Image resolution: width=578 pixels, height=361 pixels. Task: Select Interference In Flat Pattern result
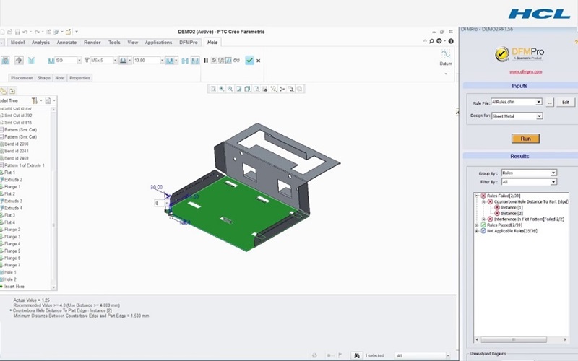click(x=529, y=219)
